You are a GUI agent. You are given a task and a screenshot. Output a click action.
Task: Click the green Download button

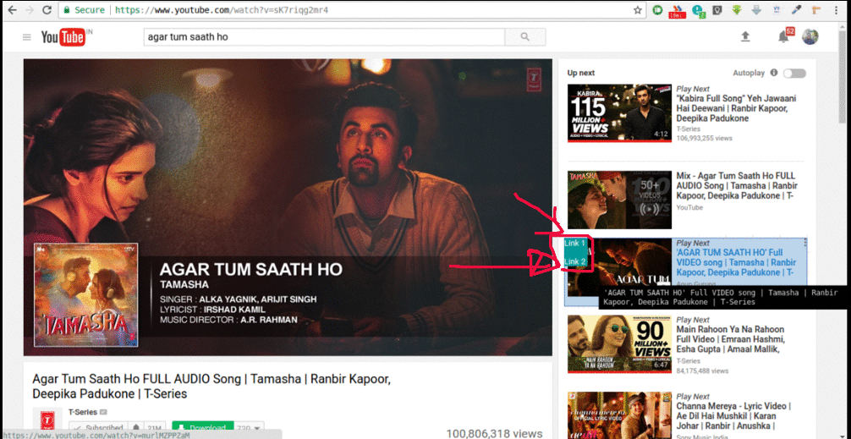click(203, 428)
